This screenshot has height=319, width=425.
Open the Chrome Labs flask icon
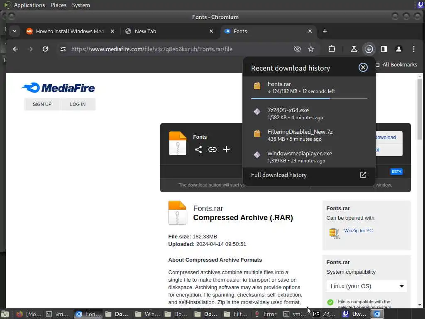[354, 49]
